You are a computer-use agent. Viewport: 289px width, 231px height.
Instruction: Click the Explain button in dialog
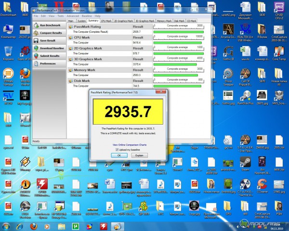tap(139, 155)
